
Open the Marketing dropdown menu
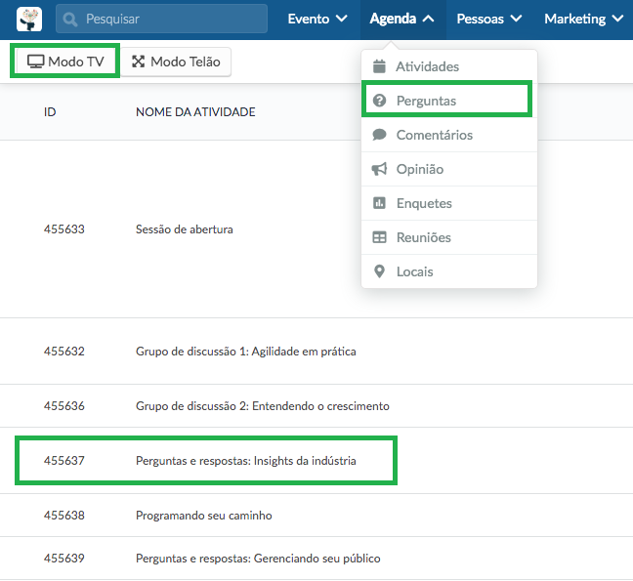pyautogui.click(x=584, y=19)
